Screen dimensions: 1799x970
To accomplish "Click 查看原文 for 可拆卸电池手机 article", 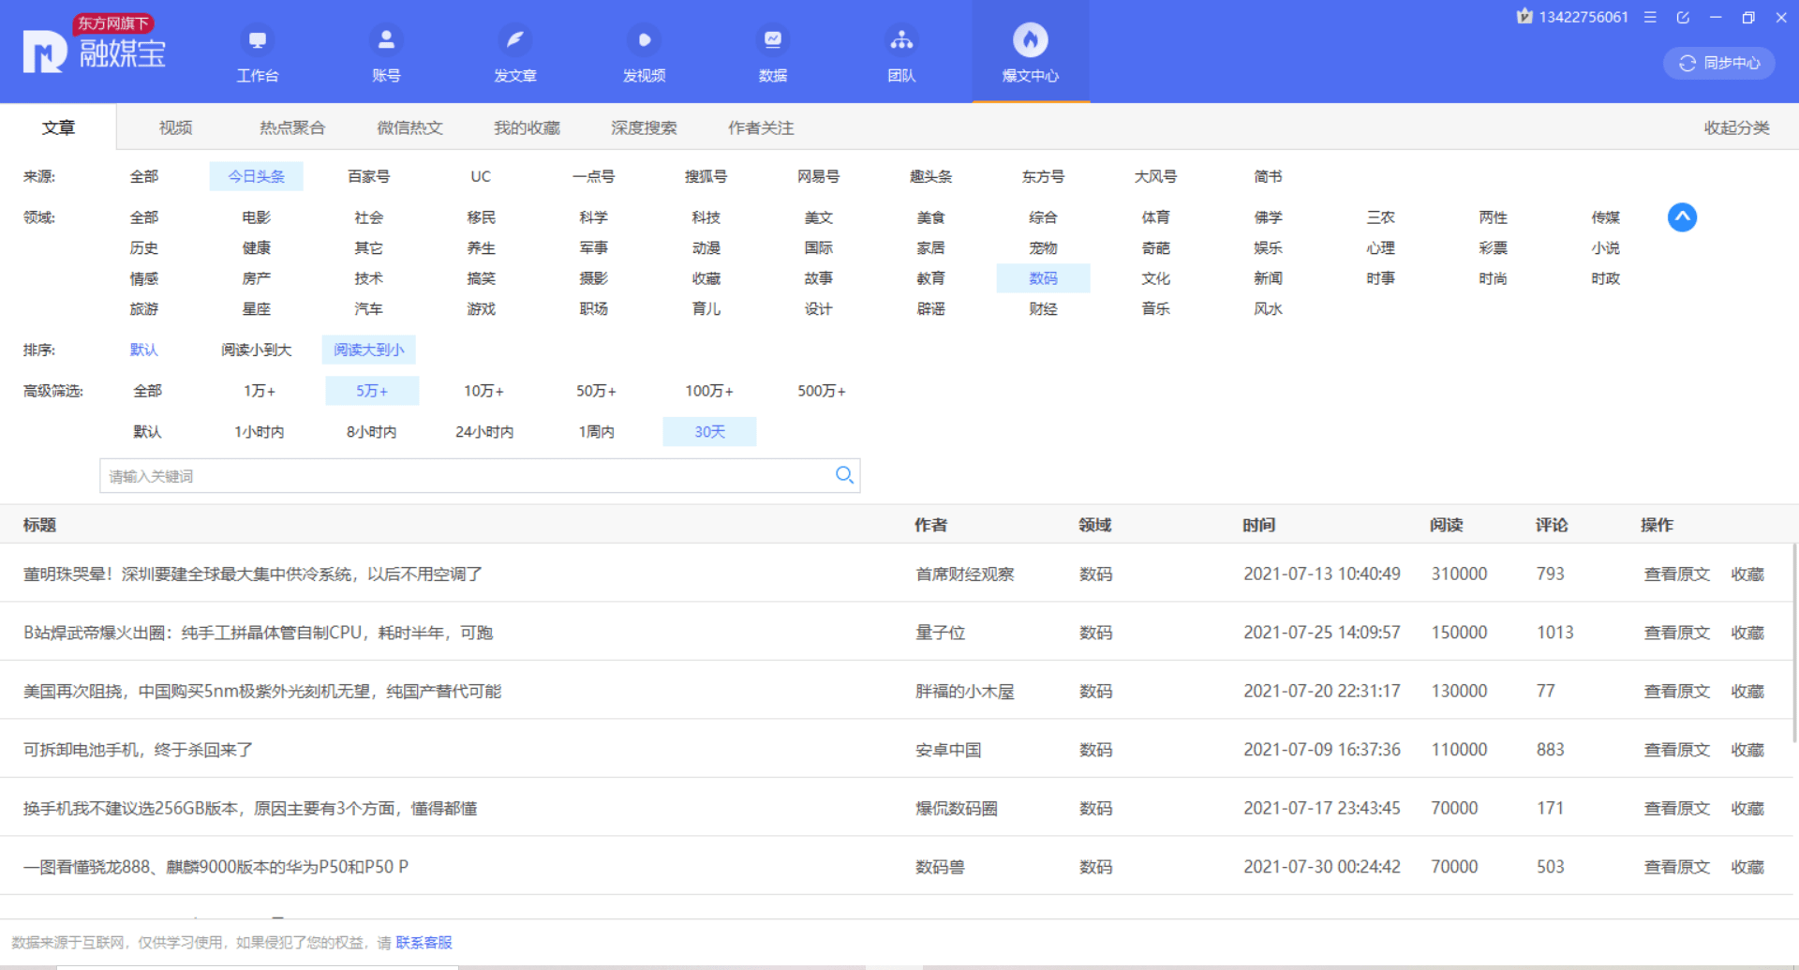I will (x=1676, y=750).
